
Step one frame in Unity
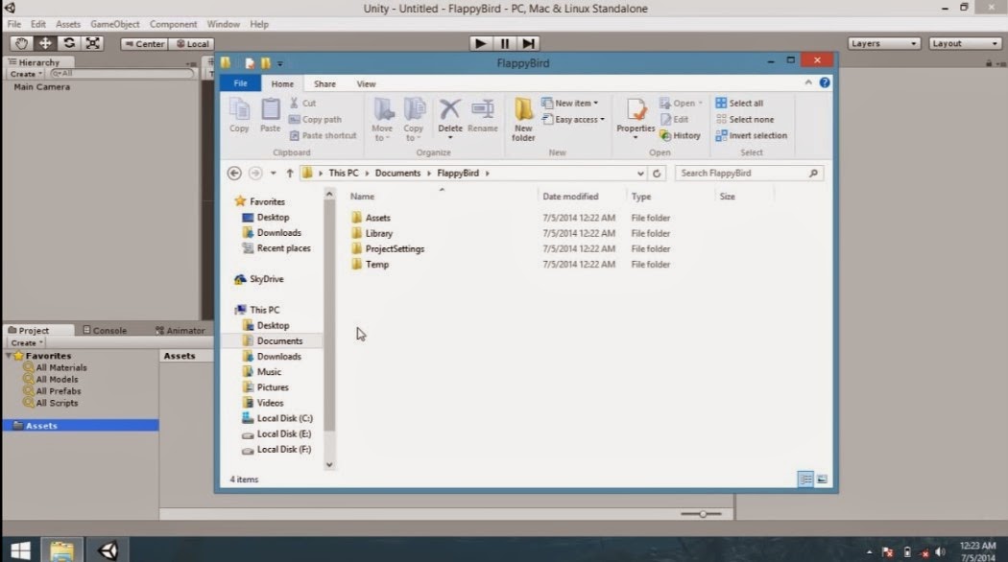click(x=528, y=43)
